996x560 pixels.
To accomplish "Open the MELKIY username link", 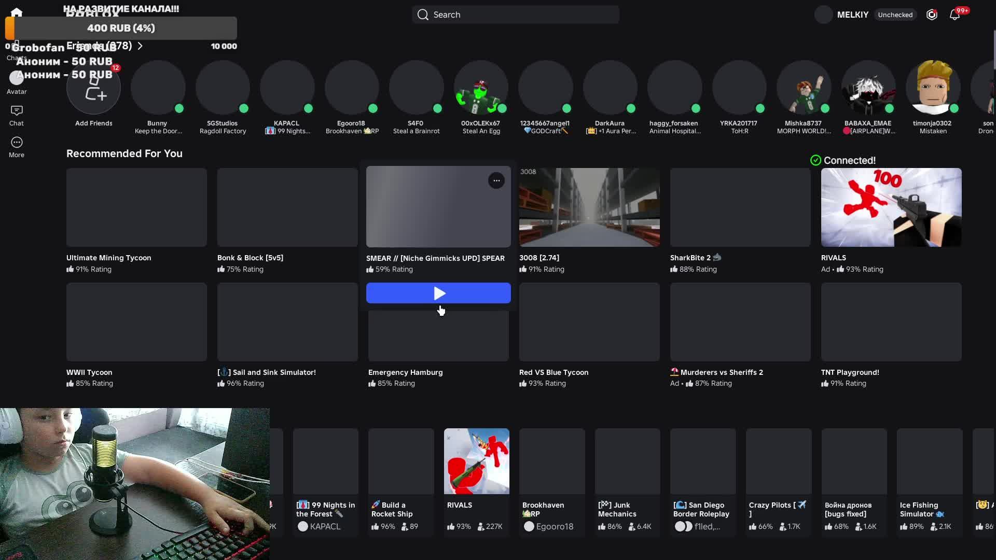I will tap(852, 15).
